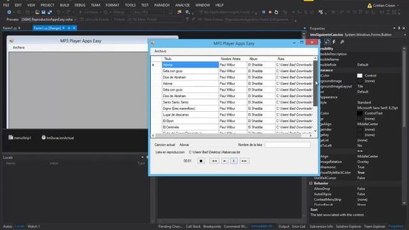Pause the song in MP3 player
Image resolution: width=409 pixels, height=230 pixels.
[234, 161]
